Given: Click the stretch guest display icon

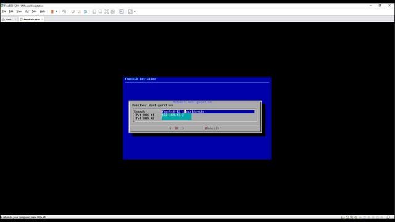Looking at the screenshot, I should pos(130,12).
